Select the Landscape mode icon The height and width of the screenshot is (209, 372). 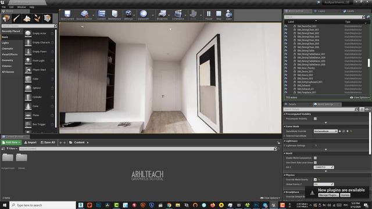click(x=27, y=18)
